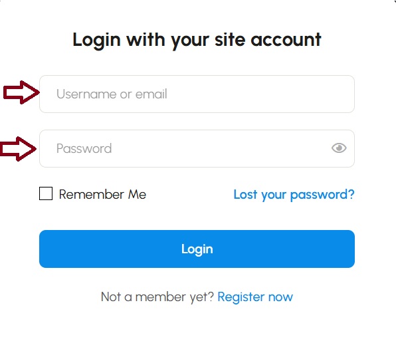
Task: Follow the Register now link
Action: [255, 297]
